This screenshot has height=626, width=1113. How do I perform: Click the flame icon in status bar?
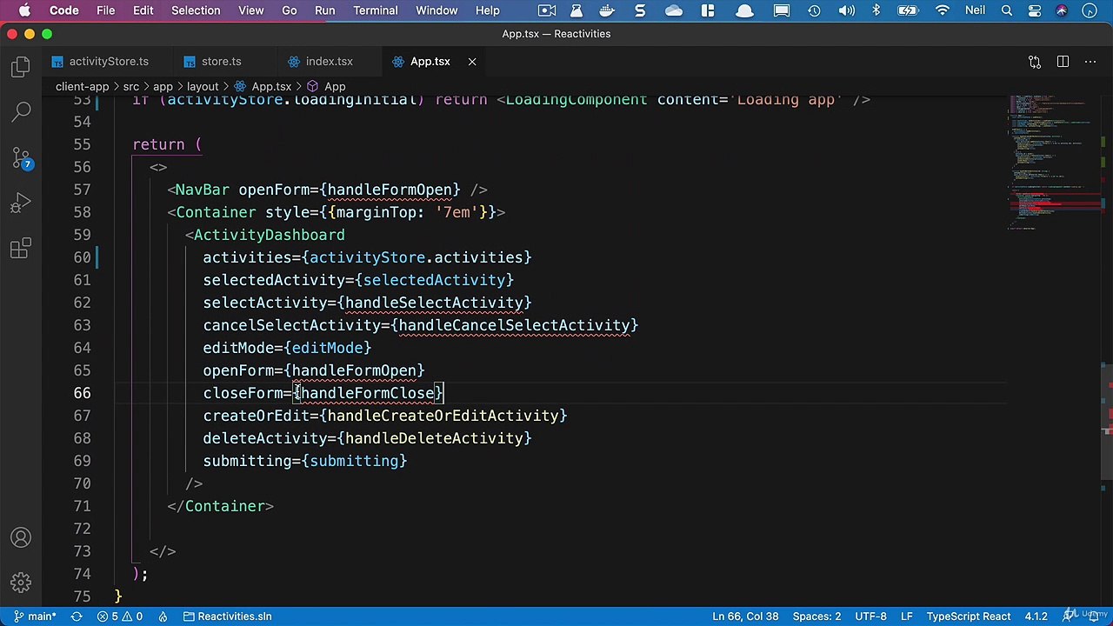163,616
